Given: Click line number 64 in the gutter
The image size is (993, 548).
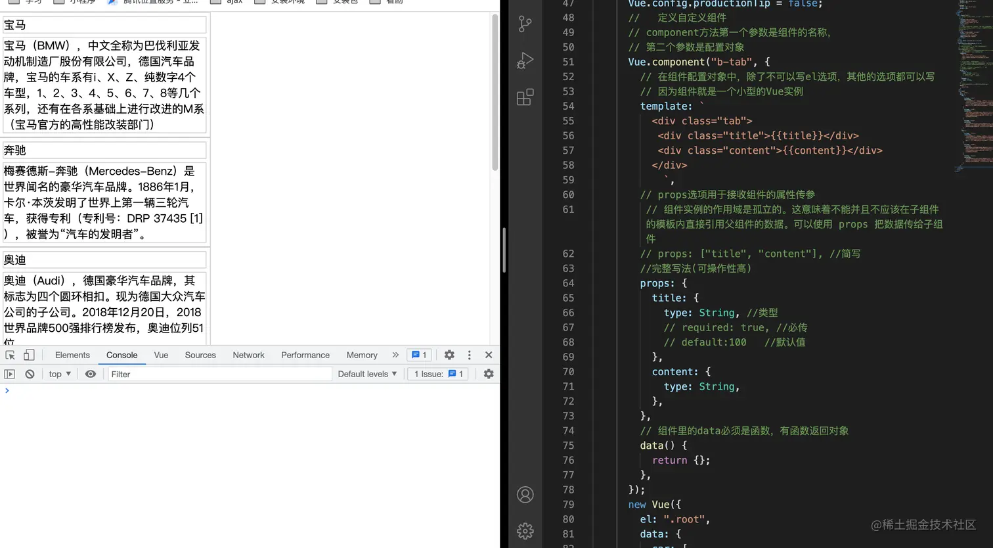Looking at the screenshot, I should point(568,283).
